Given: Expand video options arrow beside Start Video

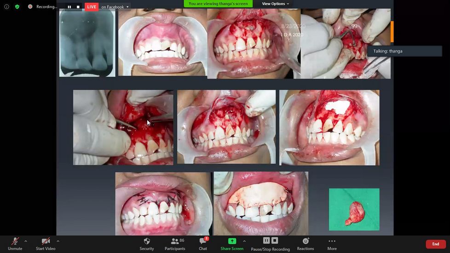Looking at the screenshot, I should click(58, 241).
